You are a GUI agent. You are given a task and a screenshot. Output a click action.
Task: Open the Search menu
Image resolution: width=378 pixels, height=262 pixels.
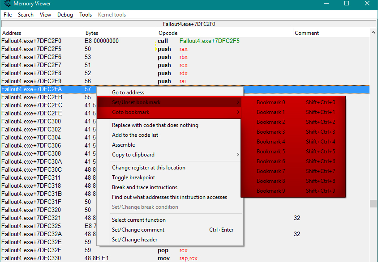click(x=26, y=15)
